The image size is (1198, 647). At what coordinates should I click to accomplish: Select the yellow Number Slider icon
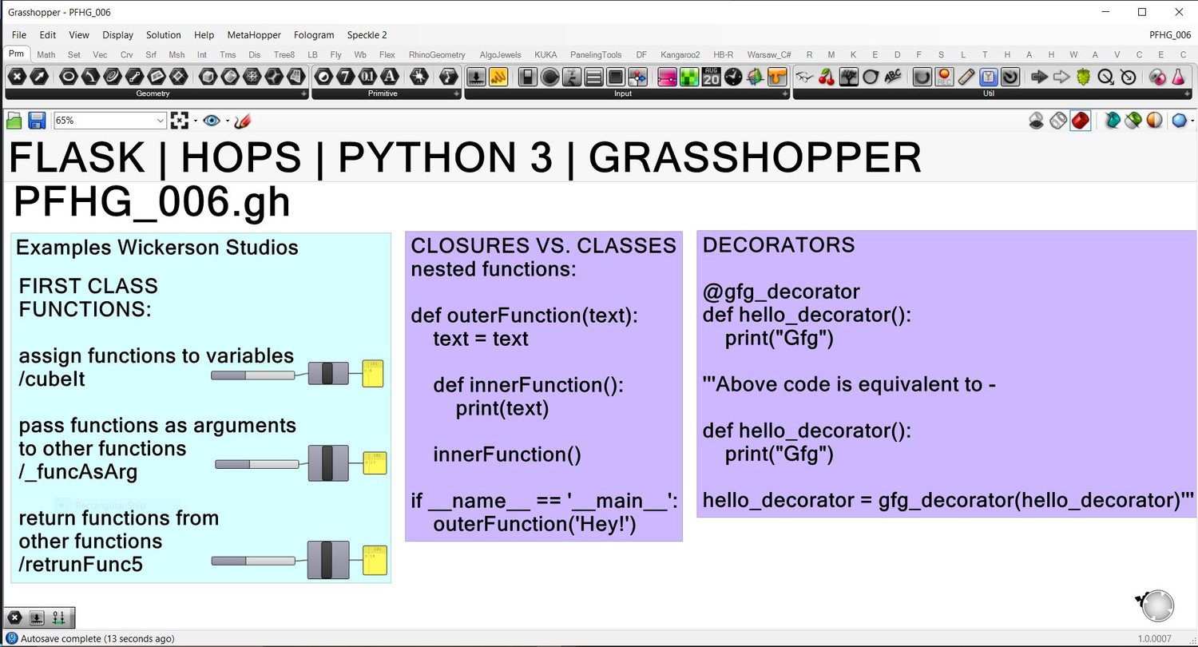click(x=498, y=77)
